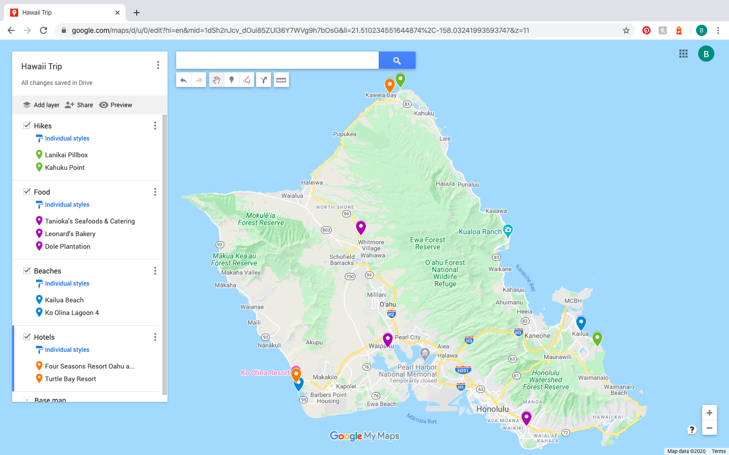Open the Chrome three-dot menu

tap(718, 30)
